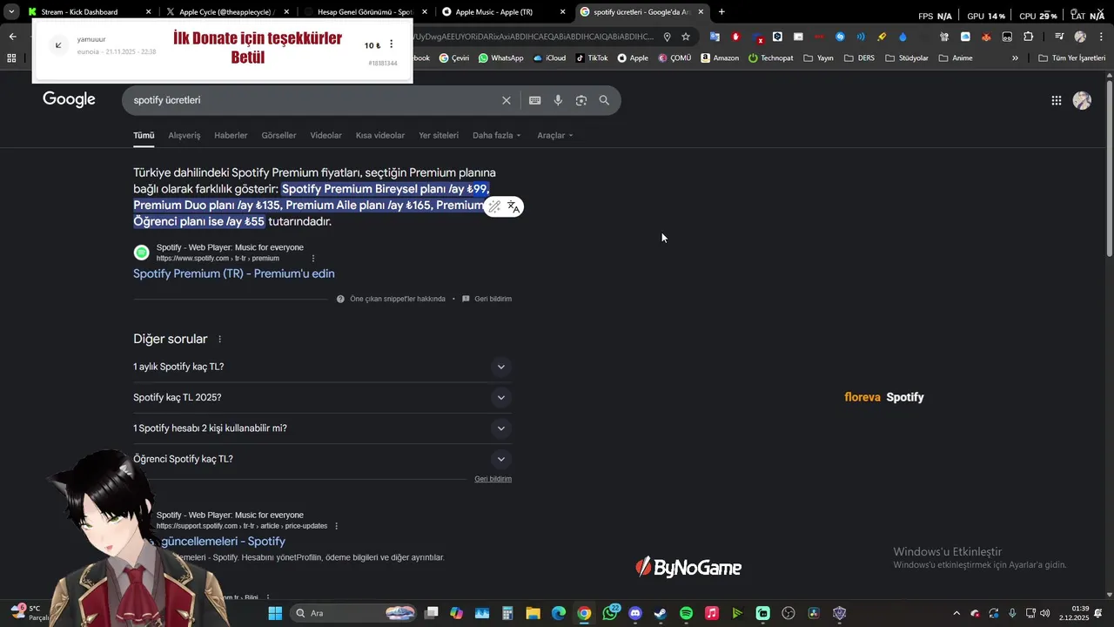Screen dimensions: 1114x627
Task: Collapse the donation notification arrow
Action: tap(58, 45)
